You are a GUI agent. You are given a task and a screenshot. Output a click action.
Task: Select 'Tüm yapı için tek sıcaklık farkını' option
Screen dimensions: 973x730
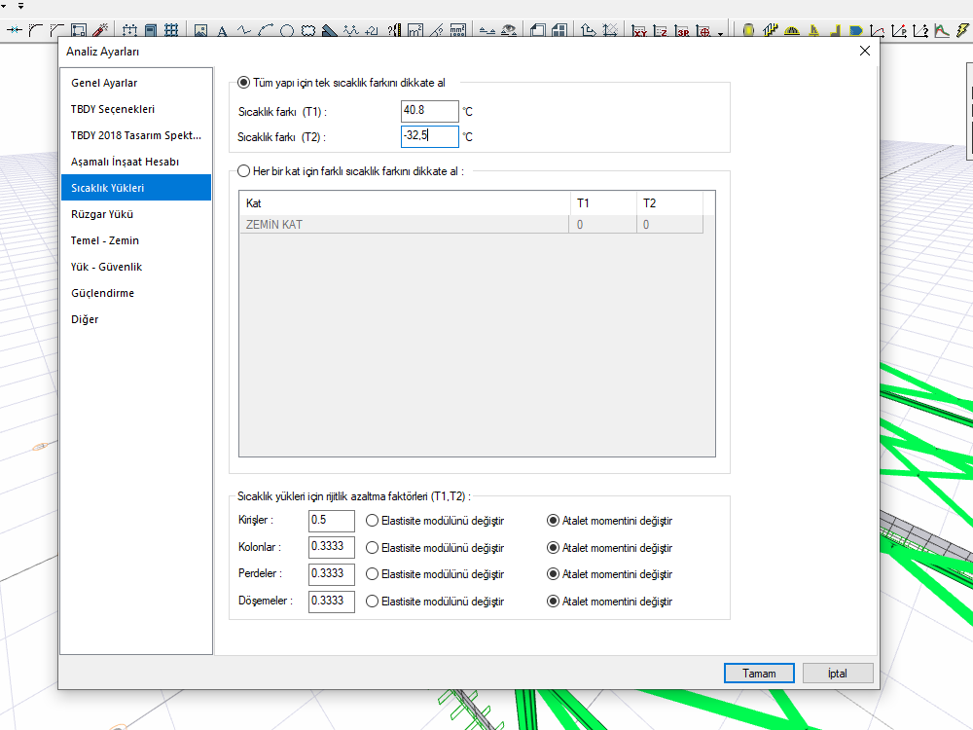click(x=244, y=84)
